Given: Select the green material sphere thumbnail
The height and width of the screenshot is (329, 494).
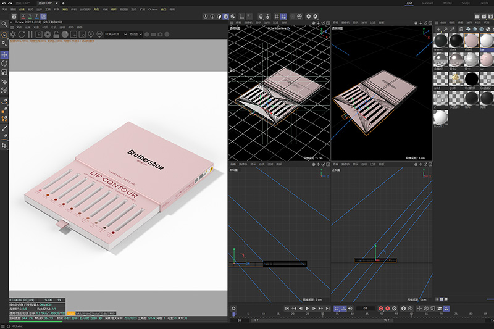Looking at the screenshot, I should point(441,41).
